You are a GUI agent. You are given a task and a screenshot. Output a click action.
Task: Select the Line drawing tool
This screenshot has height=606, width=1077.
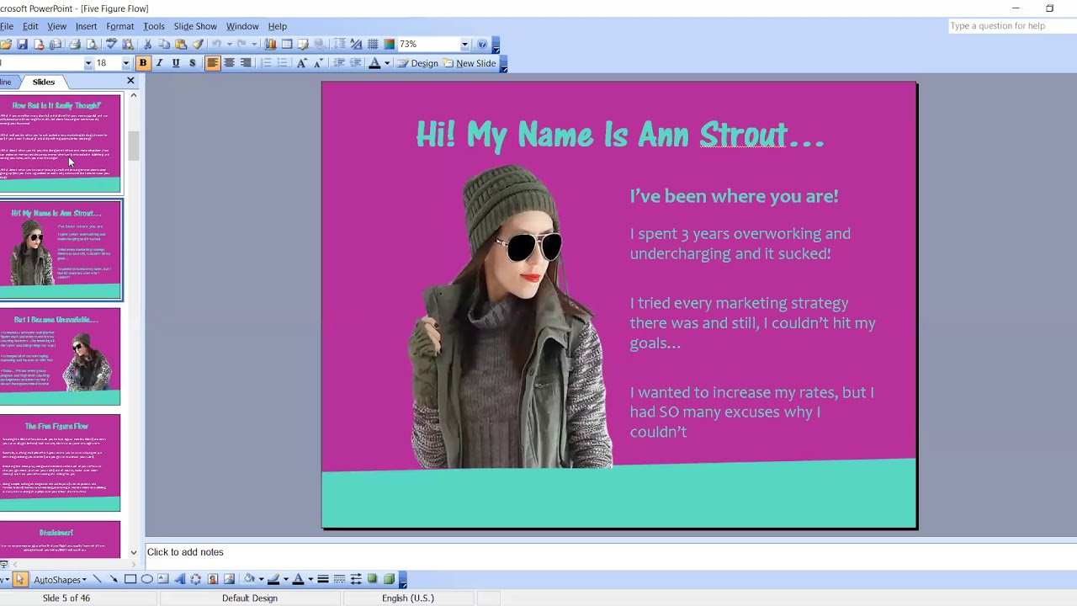(97, 579)
